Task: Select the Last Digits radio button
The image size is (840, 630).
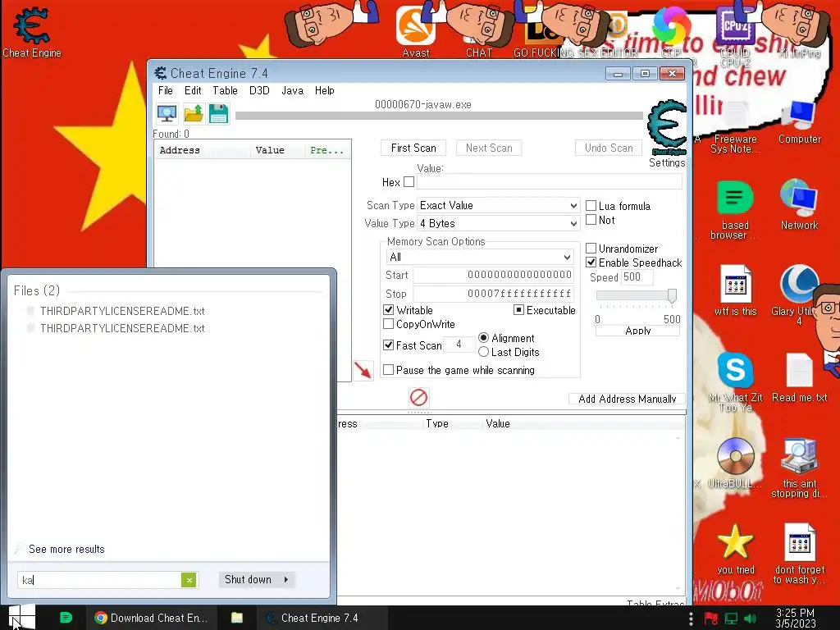Action: (x=483, y=351)
